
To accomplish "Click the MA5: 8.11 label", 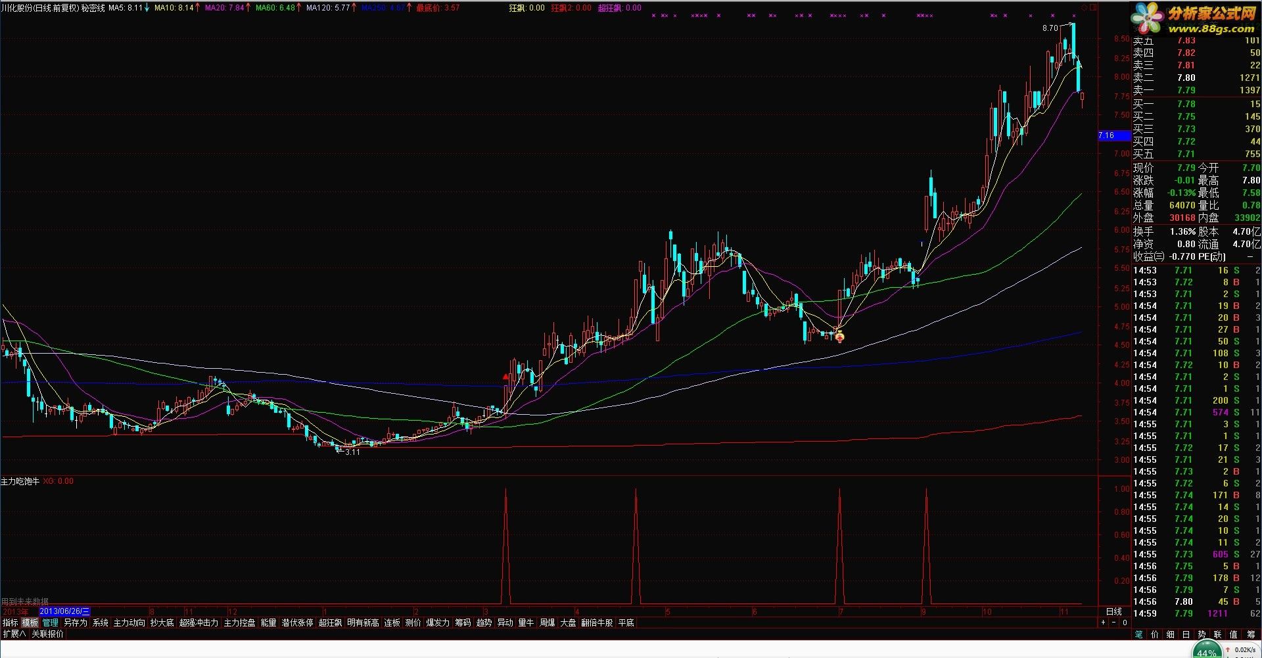I will (126, 8).
